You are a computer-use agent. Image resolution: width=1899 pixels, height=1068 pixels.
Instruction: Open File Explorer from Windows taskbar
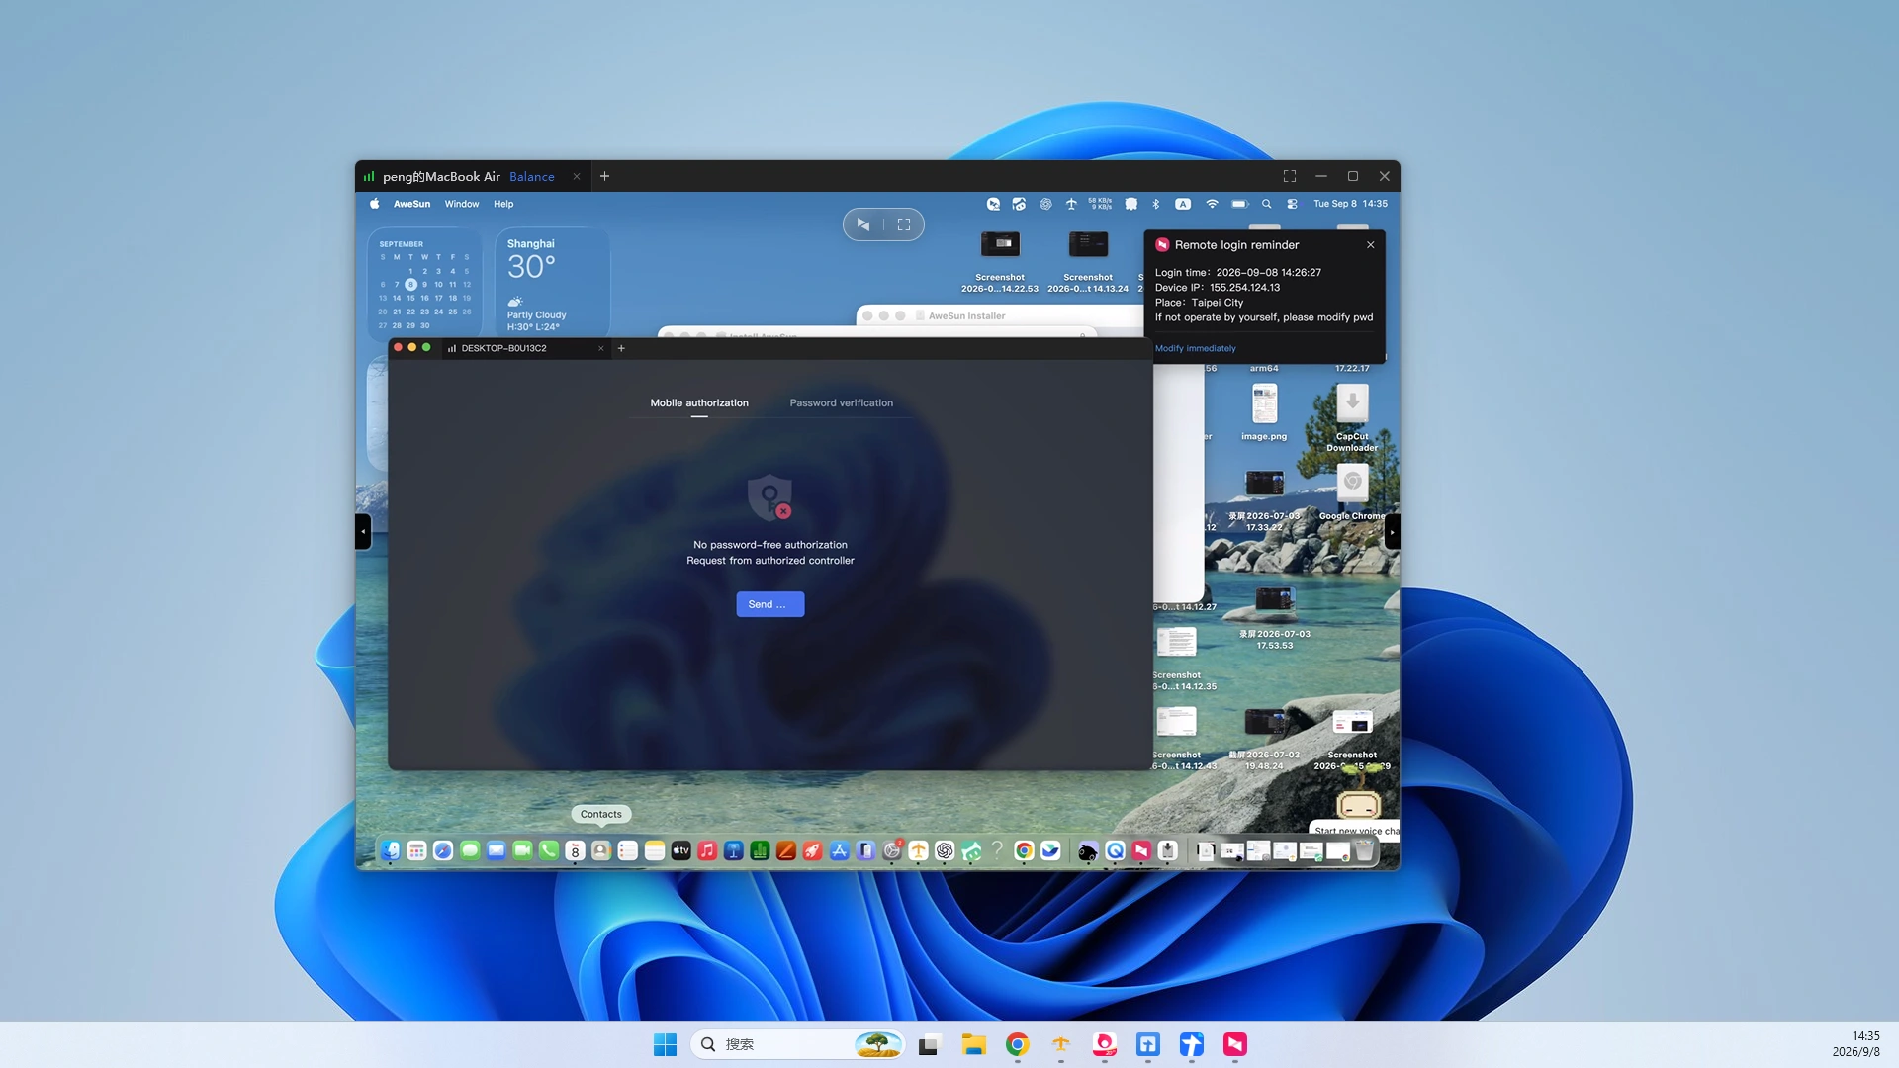point(974,1044)
